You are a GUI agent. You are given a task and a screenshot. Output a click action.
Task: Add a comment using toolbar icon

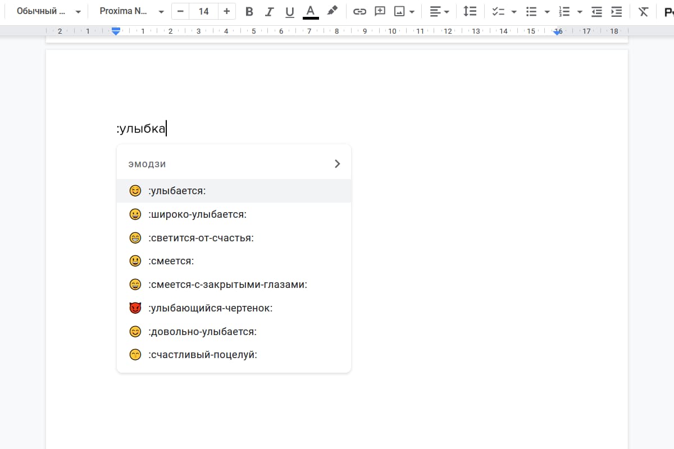tap(380, 11)
